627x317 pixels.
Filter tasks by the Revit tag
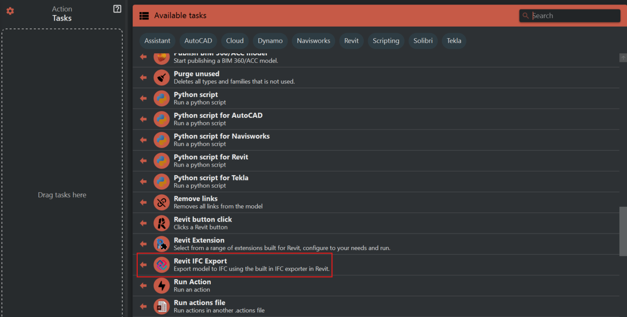pyautogui.click(x=351, y=41)
